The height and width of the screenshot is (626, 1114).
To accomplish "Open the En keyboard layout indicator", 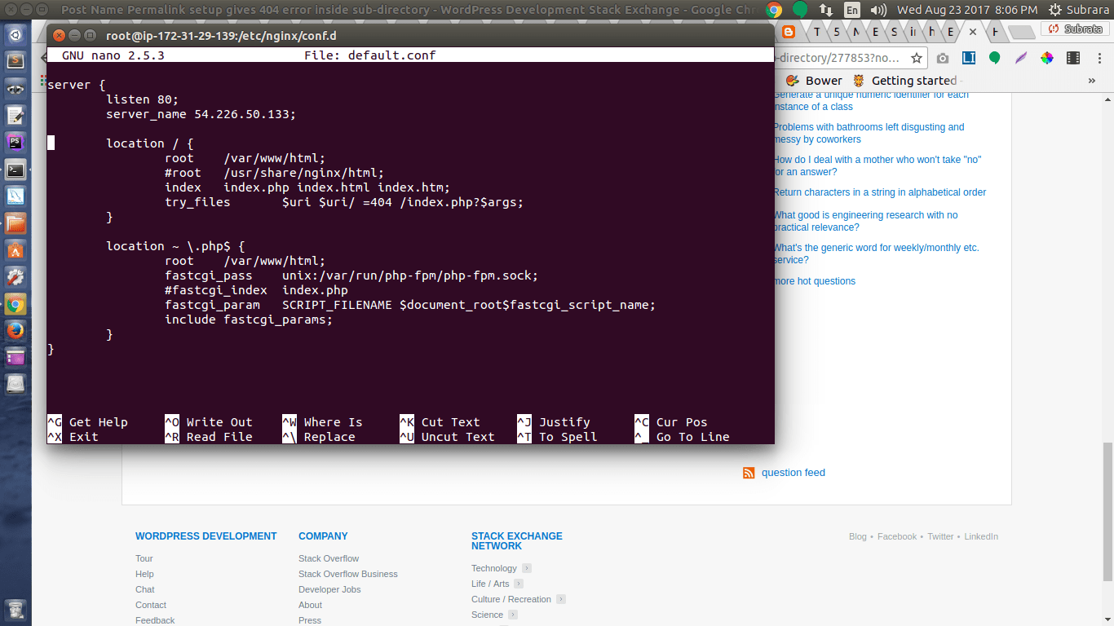I will click(852, 10).
